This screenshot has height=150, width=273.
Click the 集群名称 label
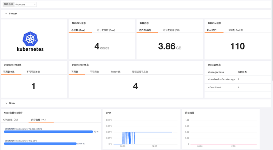click(x=8, y=4)
